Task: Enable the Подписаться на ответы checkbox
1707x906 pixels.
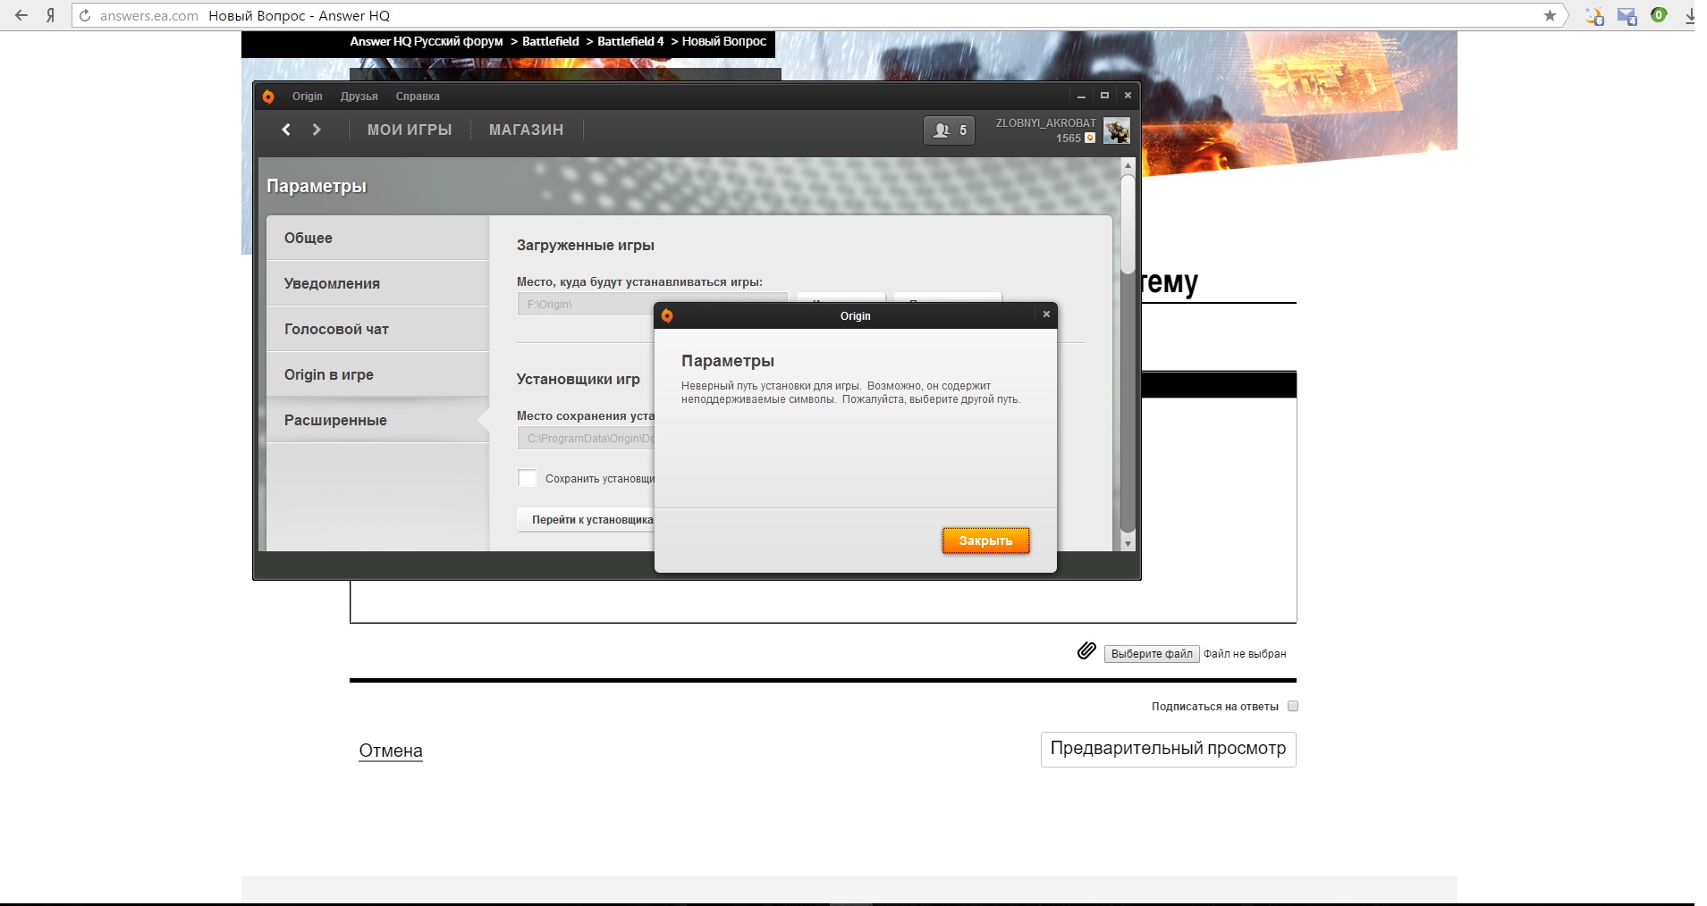Action: 1293,706
